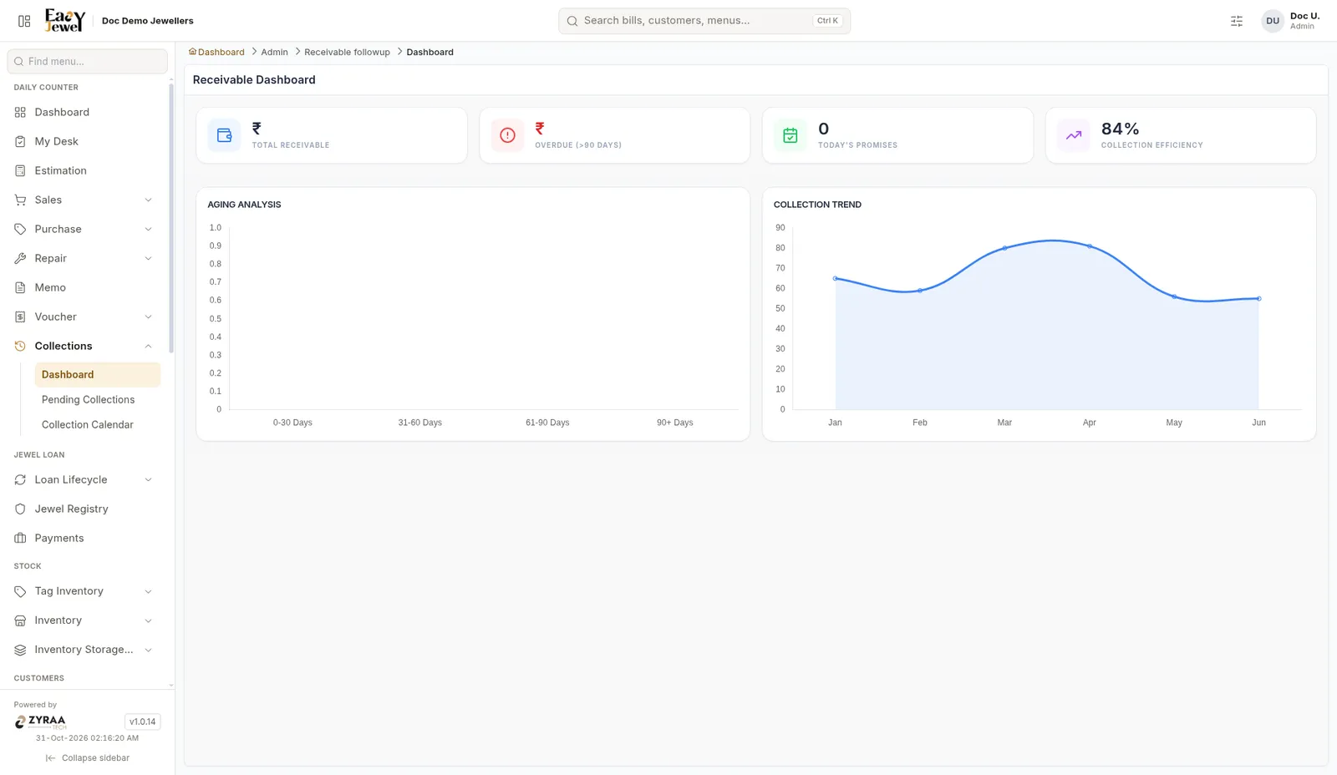Click the v1.0.14 version badge
Image resolution: width=1337 pixels, height=775 pixels.
tap(142, 722)
